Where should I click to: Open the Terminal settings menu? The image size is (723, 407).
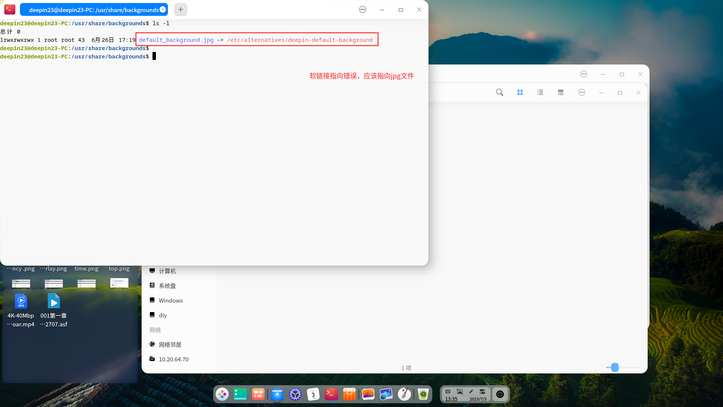362,9
